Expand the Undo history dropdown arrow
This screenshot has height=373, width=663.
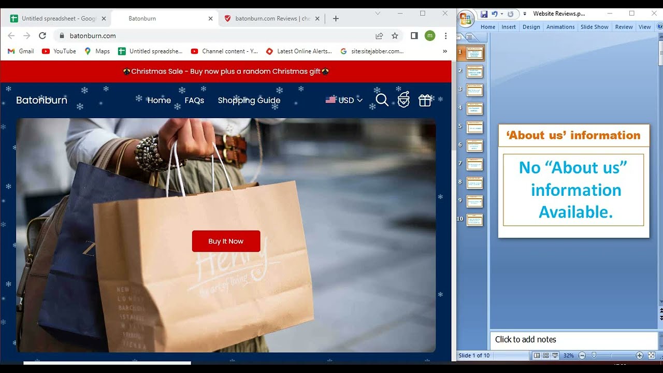coord(502,13)
